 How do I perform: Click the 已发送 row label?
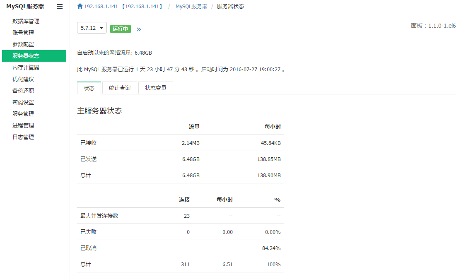coord(89,159)
